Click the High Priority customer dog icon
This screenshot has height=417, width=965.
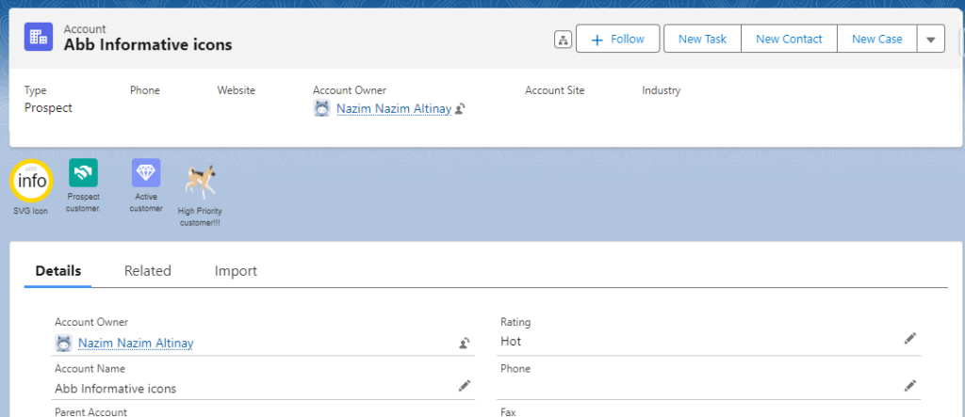pyautogui.click(x=199, y=182)
